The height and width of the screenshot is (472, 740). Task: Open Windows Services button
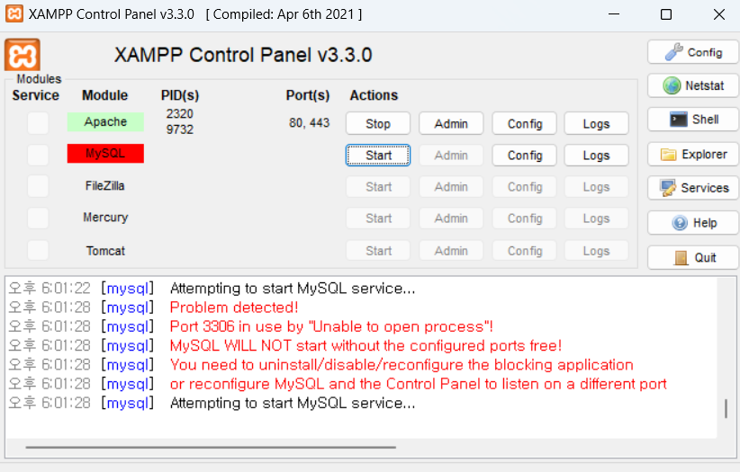pyautogui.click(x=693, y=188)
